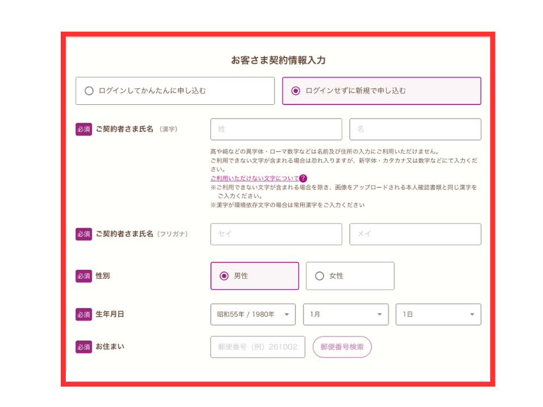Select 女性 as gender

tap(350, 276)
